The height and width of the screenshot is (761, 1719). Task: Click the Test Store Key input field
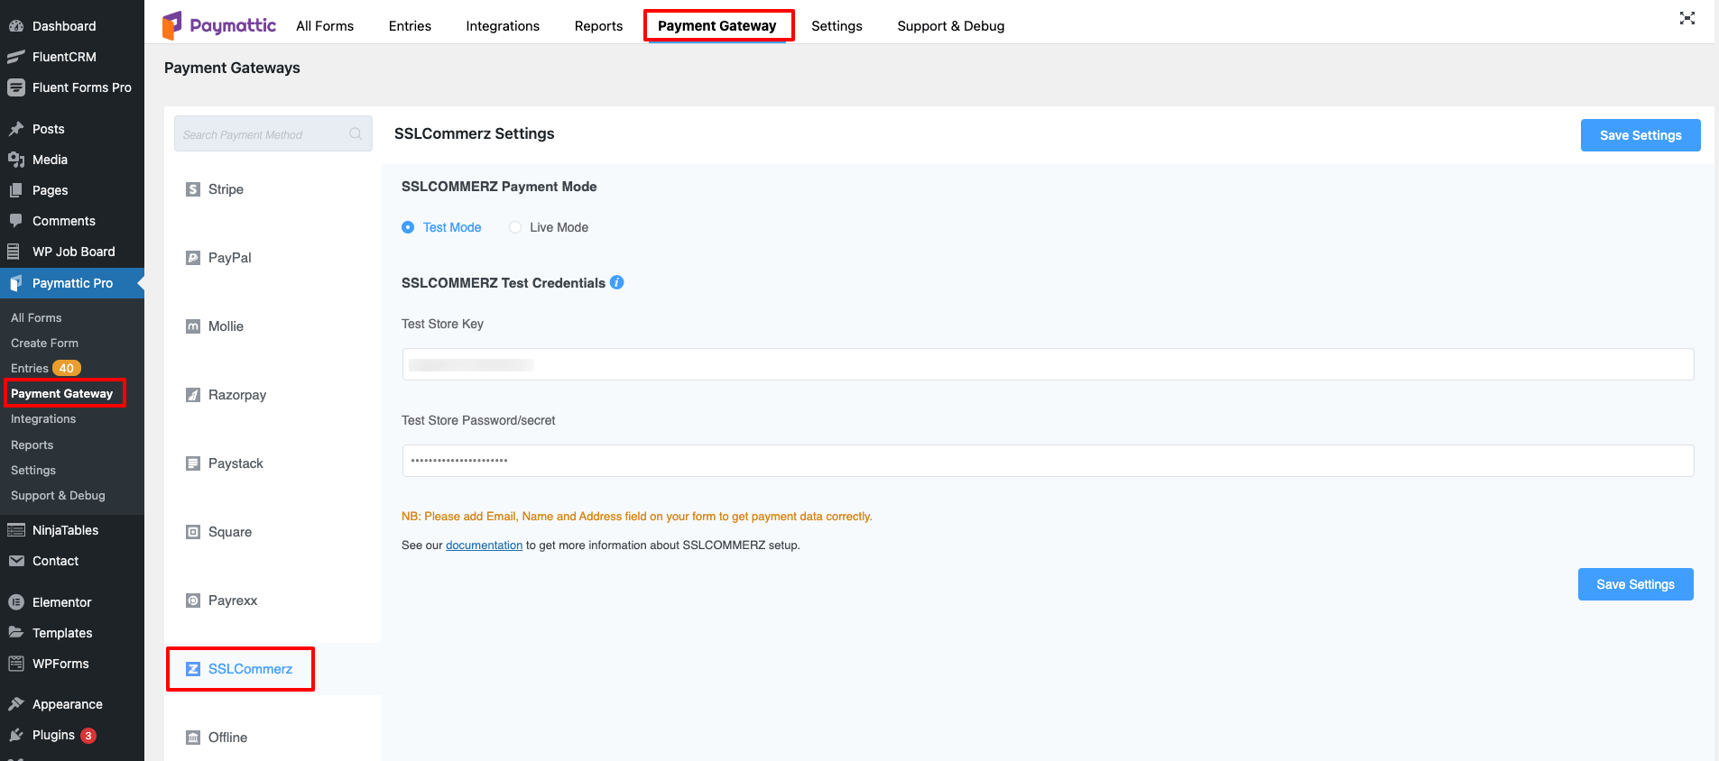click(x=1048, y=364)
